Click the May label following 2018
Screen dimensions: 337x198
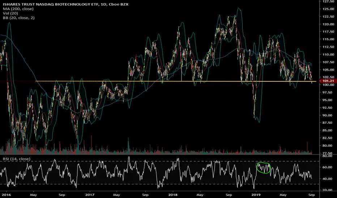[x=200, y=195]
